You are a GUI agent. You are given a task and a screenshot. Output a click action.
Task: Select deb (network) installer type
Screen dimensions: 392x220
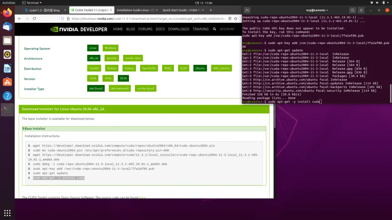pos(120,88)
